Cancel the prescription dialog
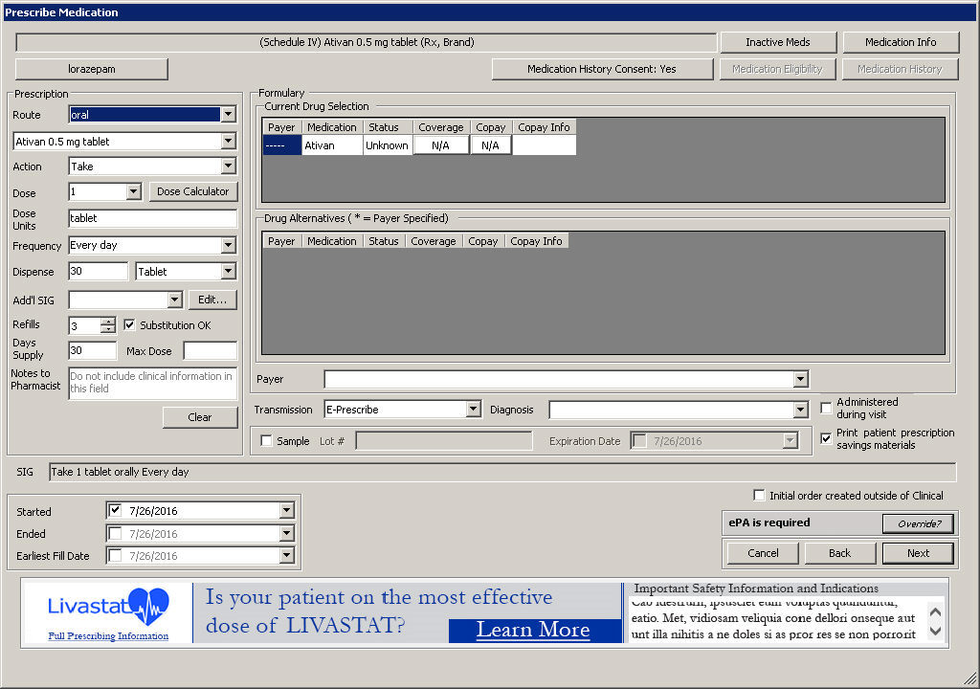980x689 pixels. tap(763, 553)
